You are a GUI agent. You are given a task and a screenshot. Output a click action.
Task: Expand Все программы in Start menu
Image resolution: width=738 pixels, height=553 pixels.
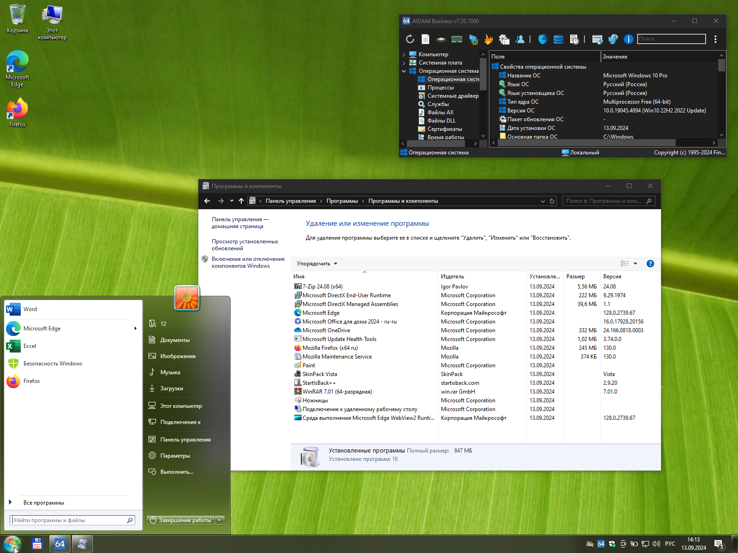point(44,503)
